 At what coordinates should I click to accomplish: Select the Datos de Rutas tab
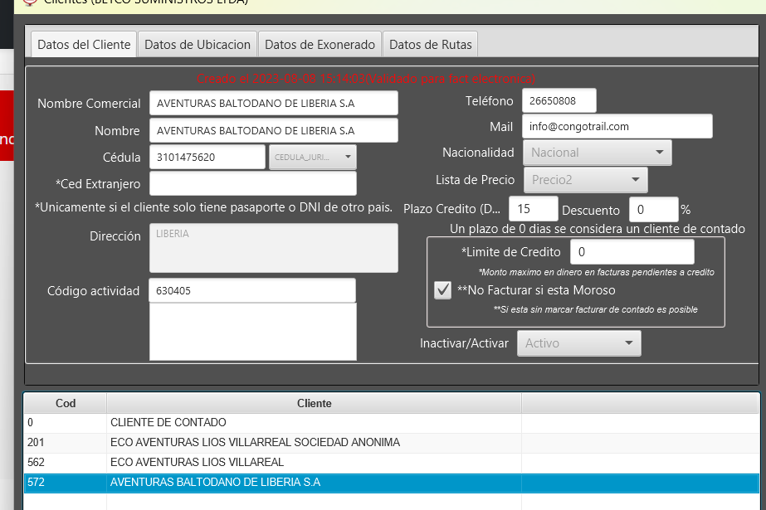[x=430, y=45]
